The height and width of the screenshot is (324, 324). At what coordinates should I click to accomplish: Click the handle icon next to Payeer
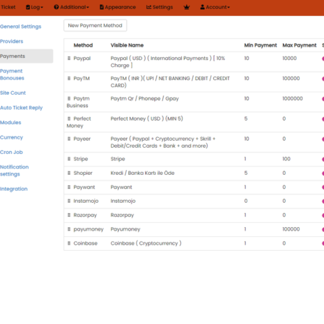point(69,139)
